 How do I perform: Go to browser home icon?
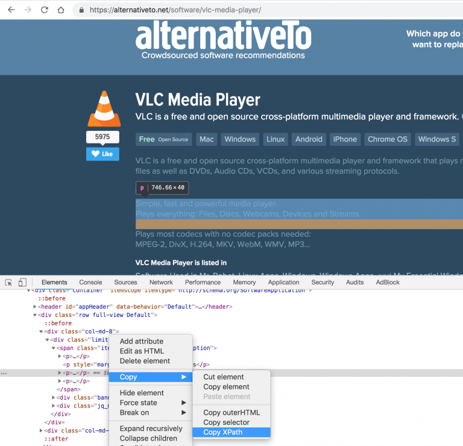click(x=61, y=10)
